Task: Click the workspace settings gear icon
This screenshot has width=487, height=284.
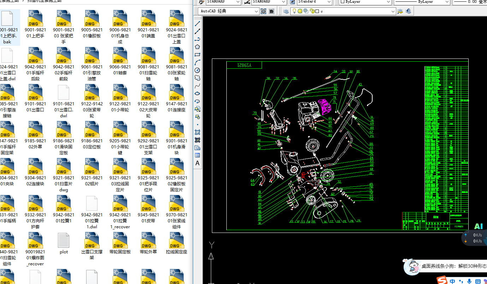Action: (x=263, y=11)
